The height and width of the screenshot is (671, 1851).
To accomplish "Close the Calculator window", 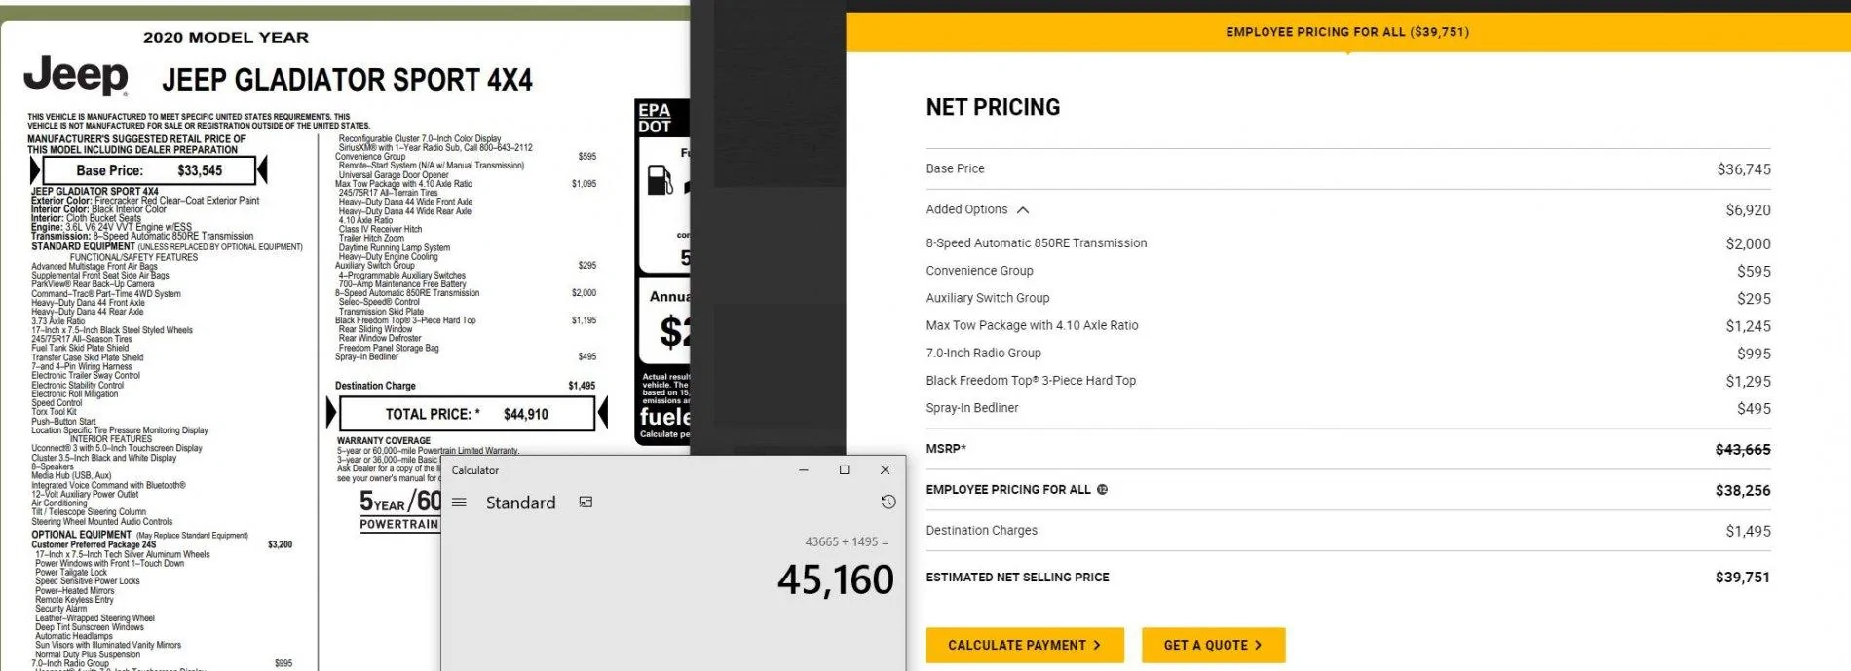I will click(885, 470).
